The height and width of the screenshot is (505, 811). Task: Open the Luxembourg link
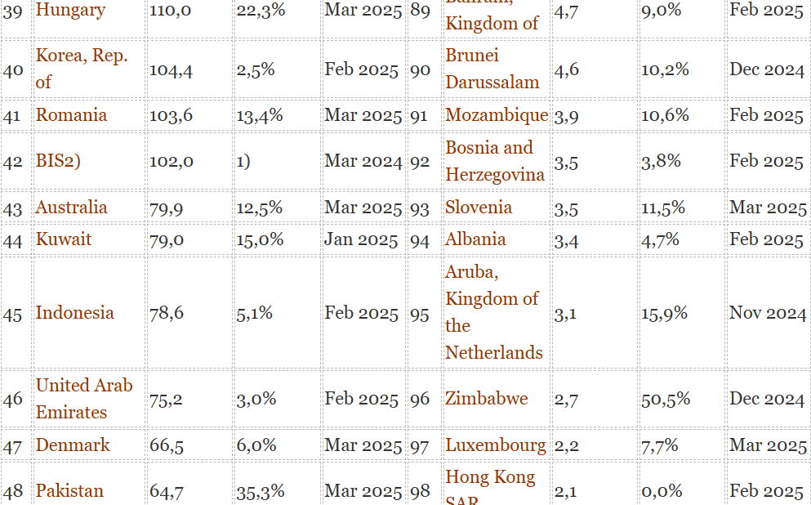(496, 445)
